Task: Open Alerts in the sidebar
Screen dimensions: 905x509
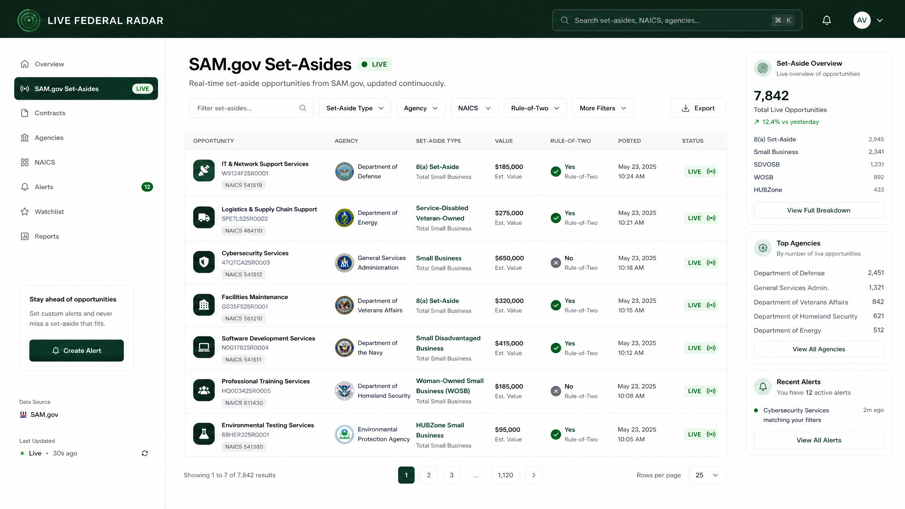Action: [x=86, y=187]
